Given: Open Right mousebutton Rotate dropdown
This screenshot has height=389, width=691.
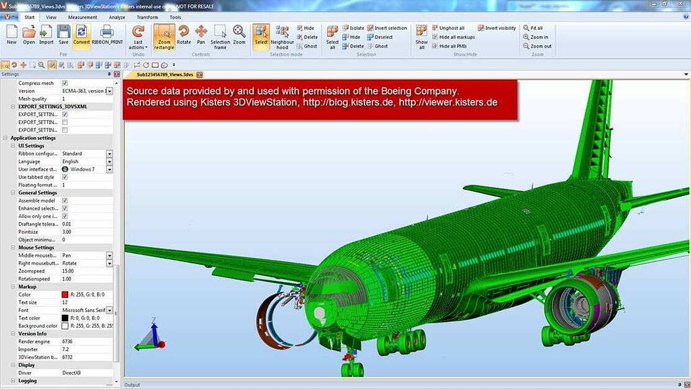Looking at the screenshot, I should pyautogui.click(x=109, y=263).
